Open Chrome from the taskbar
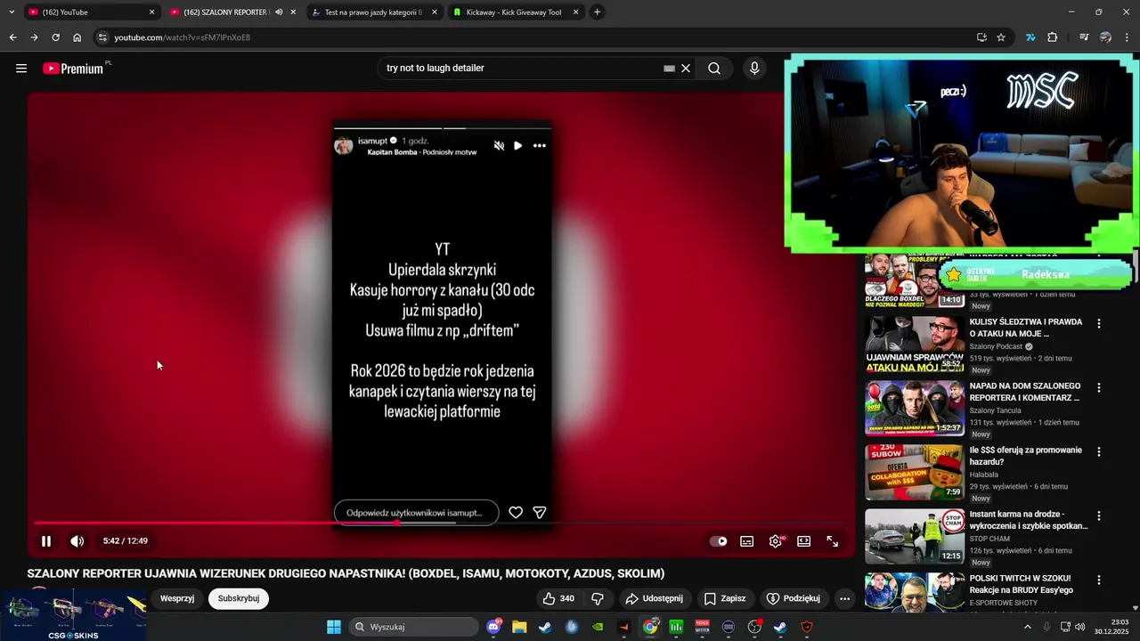Viewport: 1140px width, 641px height. point(651,627)
